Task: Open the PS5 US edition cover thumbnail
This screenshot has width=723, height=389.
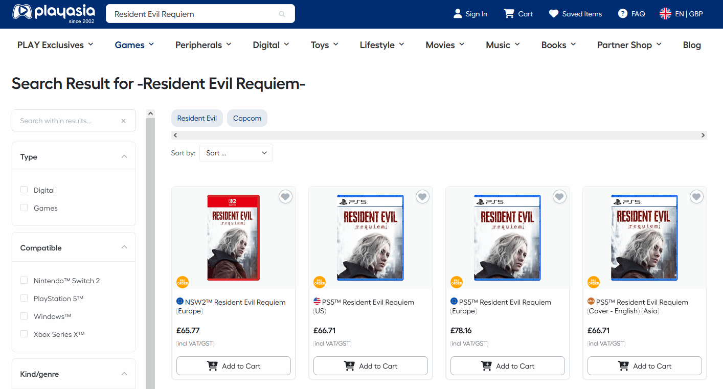Action: point(371,238)
